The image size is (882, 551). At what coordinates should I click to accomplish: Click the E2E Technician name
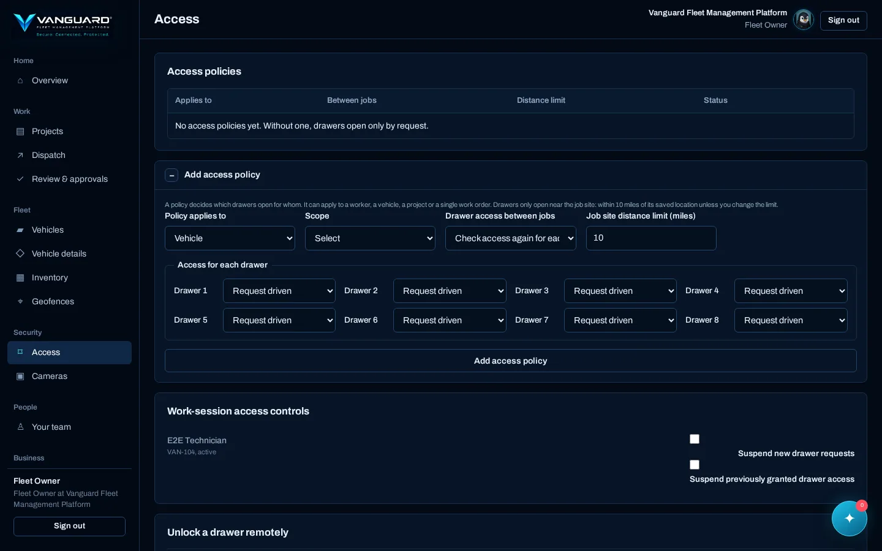197,440
